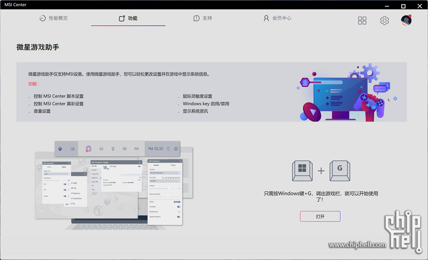Open the 支持 tab
Screen dimensions: 428x260
click(x=203, y=18)
